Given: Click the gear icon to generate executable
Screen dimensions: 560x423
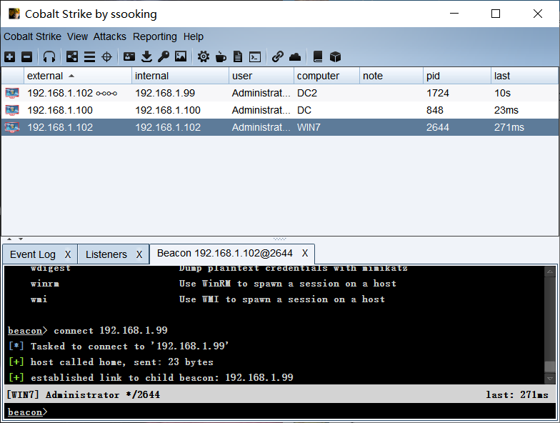Looking at the screenshot, I should click(x=204, y=56).
